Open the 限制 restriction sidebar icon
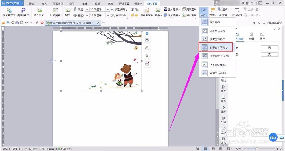Image resolution: width=285 pixels, height=151 pixels. pos(223,89)
